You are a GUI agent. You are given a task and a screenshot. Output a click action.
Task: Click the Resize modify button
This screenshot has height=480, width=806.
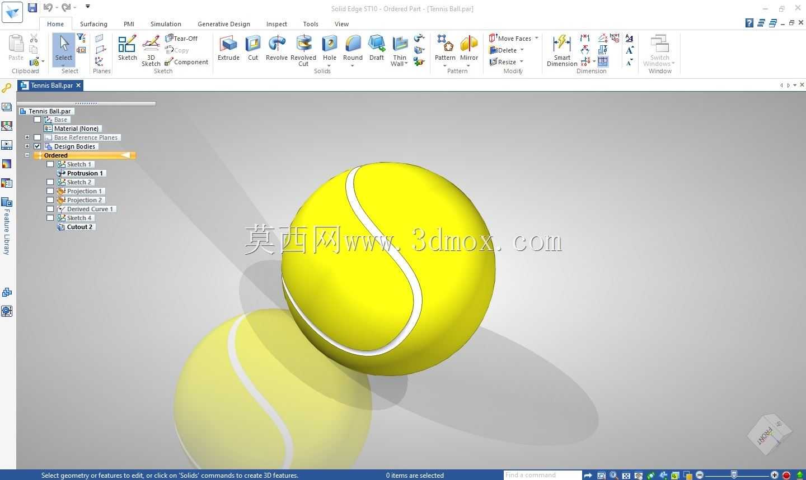503,62
